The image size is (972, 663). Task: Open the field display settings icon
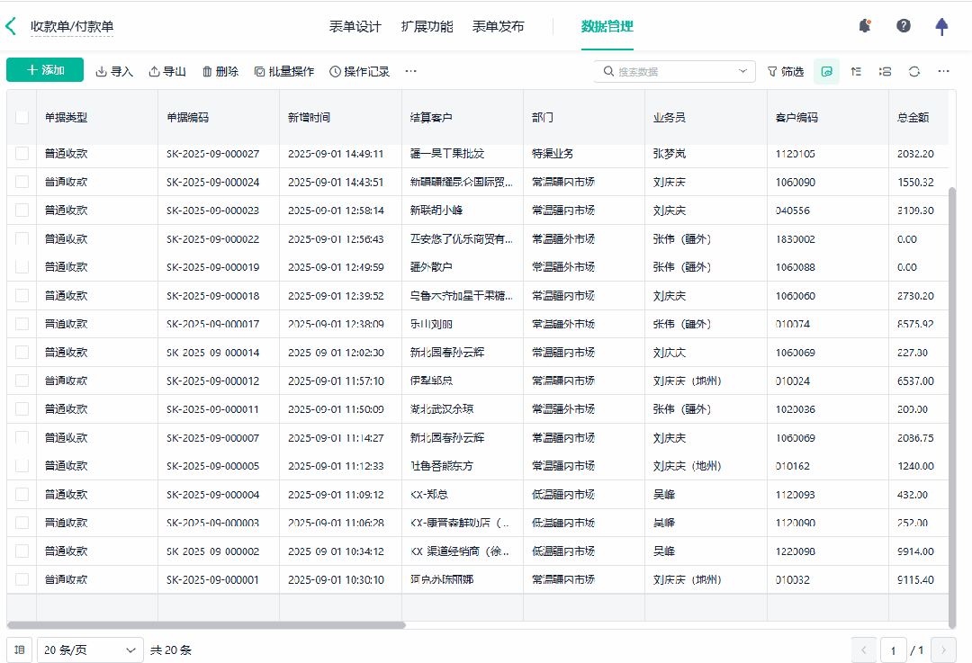click(886, 71)
